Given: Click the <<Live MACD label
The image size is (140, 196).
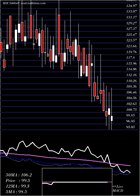Looking at the screenshot, I should click(x=118, y=189).
